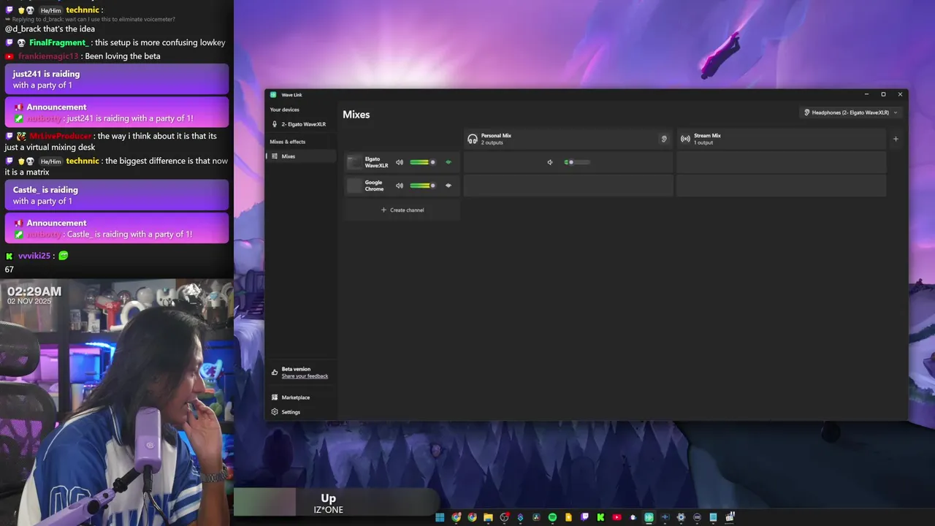Viewport: 935px width, 526px height.
Task: Click MrLiveProducer username in chat
Action: click(61, 136)
